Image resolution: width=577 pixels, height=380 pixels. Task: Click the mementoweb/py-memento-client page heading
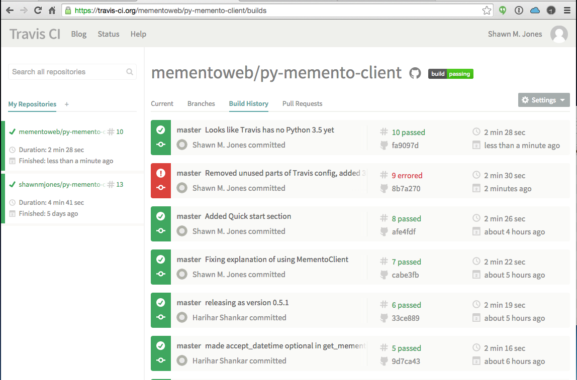(276, 72)
